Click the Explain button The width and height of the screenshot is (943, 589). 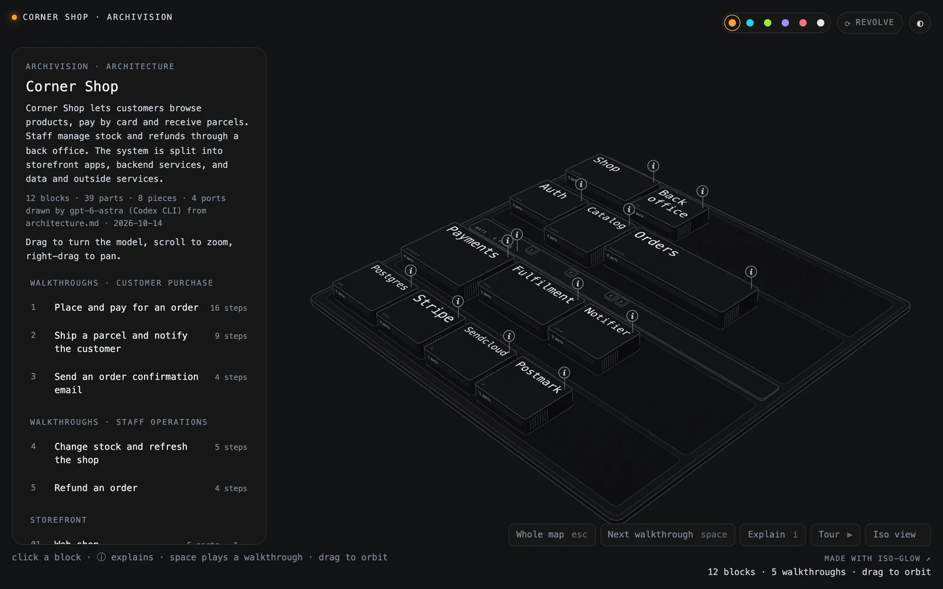[773, 535]
